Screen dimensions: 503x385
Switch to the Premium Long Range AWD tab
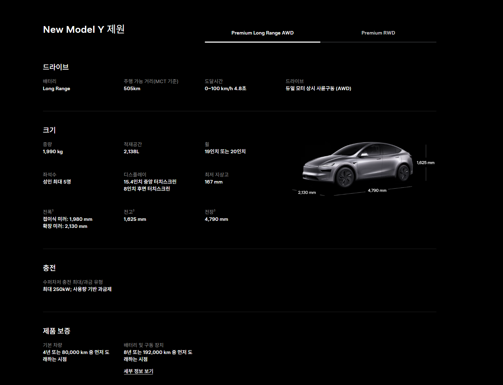click(x=262, y=33)
